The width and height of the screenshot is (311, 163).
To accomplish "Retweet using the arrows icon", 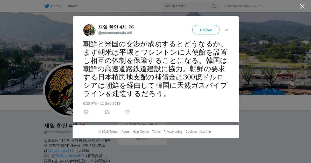I will (107, 112).
